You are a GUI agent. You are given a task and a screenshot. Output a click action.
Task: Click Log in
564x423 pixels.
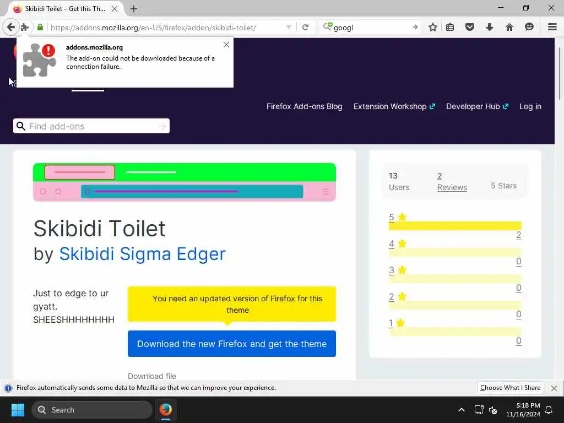(530, 106)
